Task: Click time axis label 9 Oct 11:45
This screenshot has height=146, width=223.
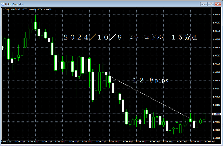Action: [x=20, y=142]
